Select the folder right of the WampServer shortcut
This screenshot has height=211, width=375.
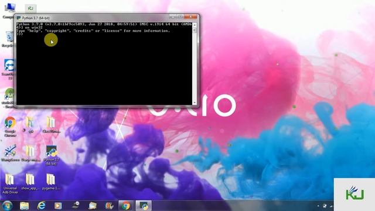[x=30, y=154]
